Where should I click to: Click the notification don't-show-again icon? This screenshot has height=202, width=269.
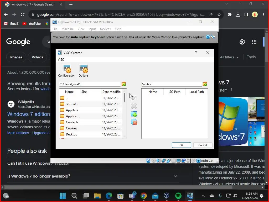pos(213,37)
